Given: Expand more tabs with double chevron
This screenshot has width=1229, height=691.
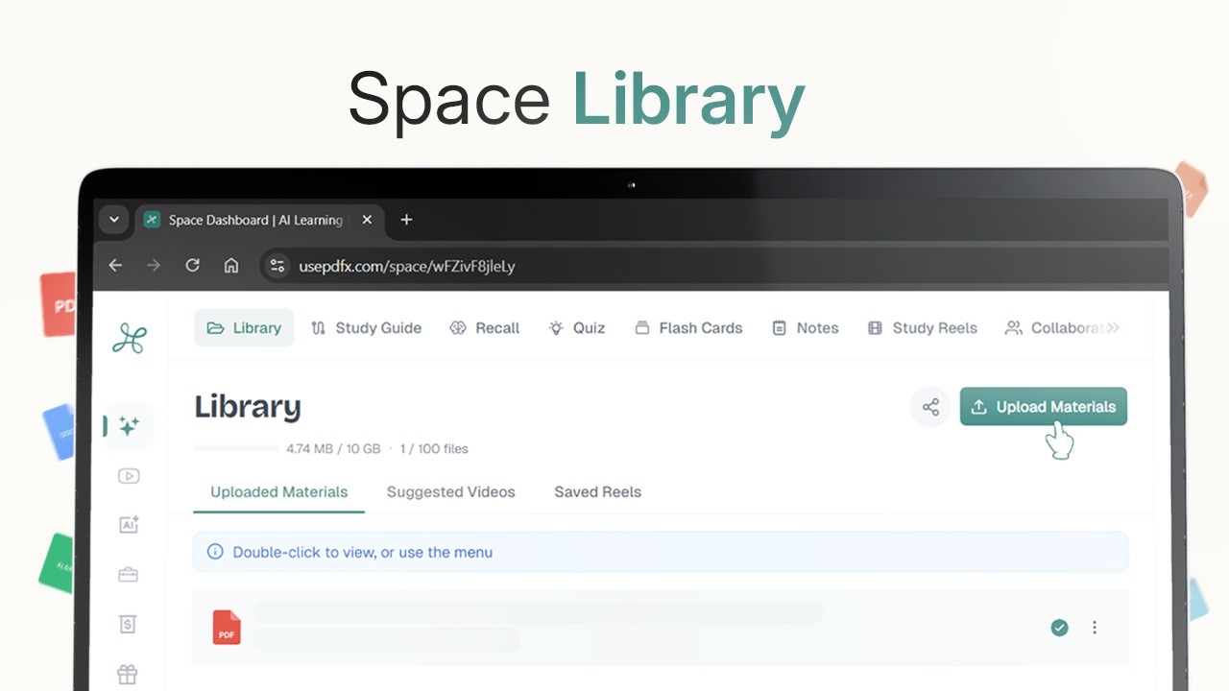Looking at the screenshot, I should click(x=1113, y=327).
